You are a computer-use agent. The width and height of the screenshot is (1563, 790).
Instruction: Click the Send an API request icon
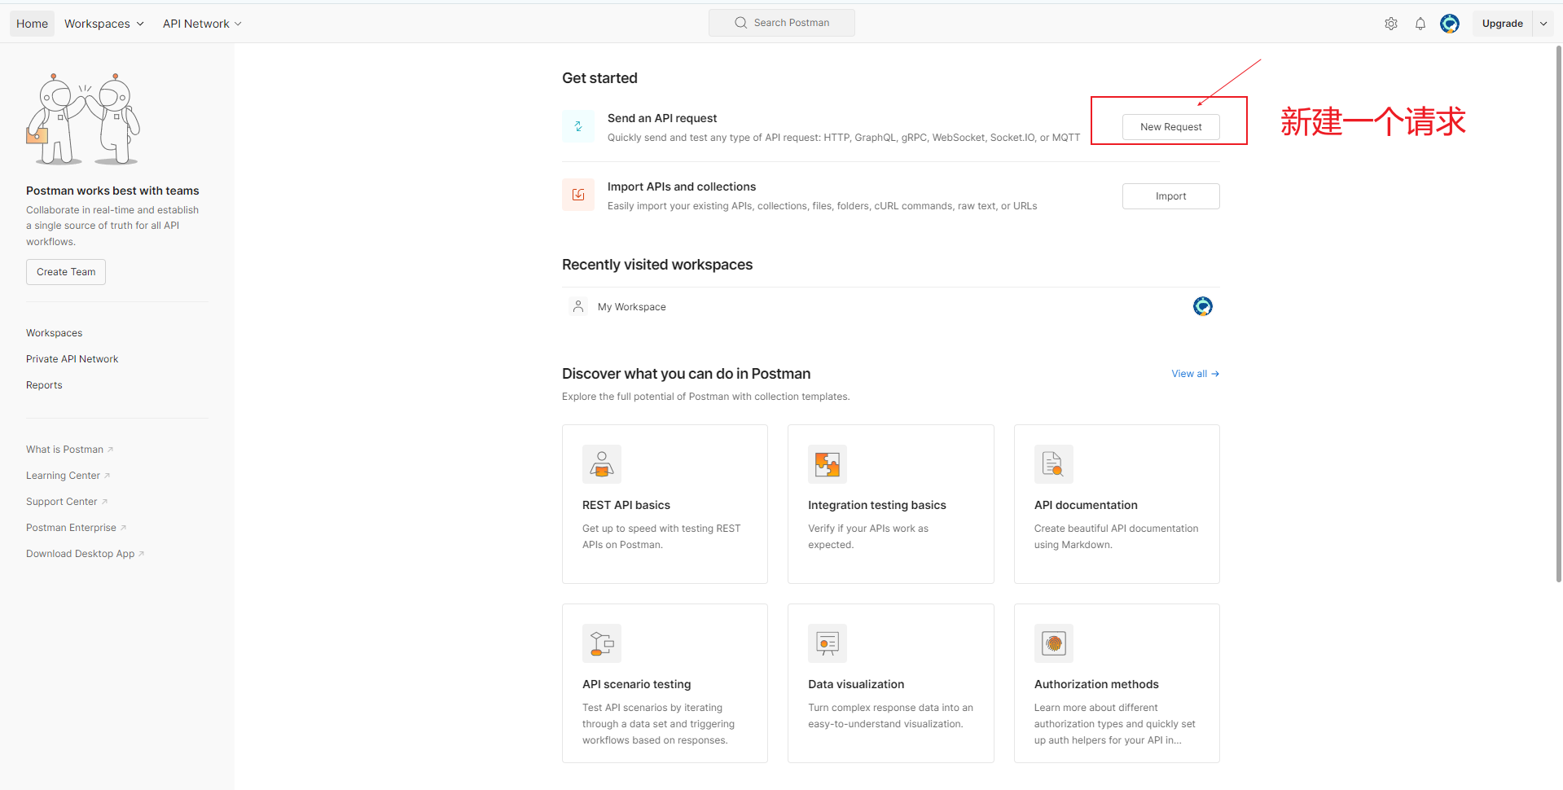[578, 126]
